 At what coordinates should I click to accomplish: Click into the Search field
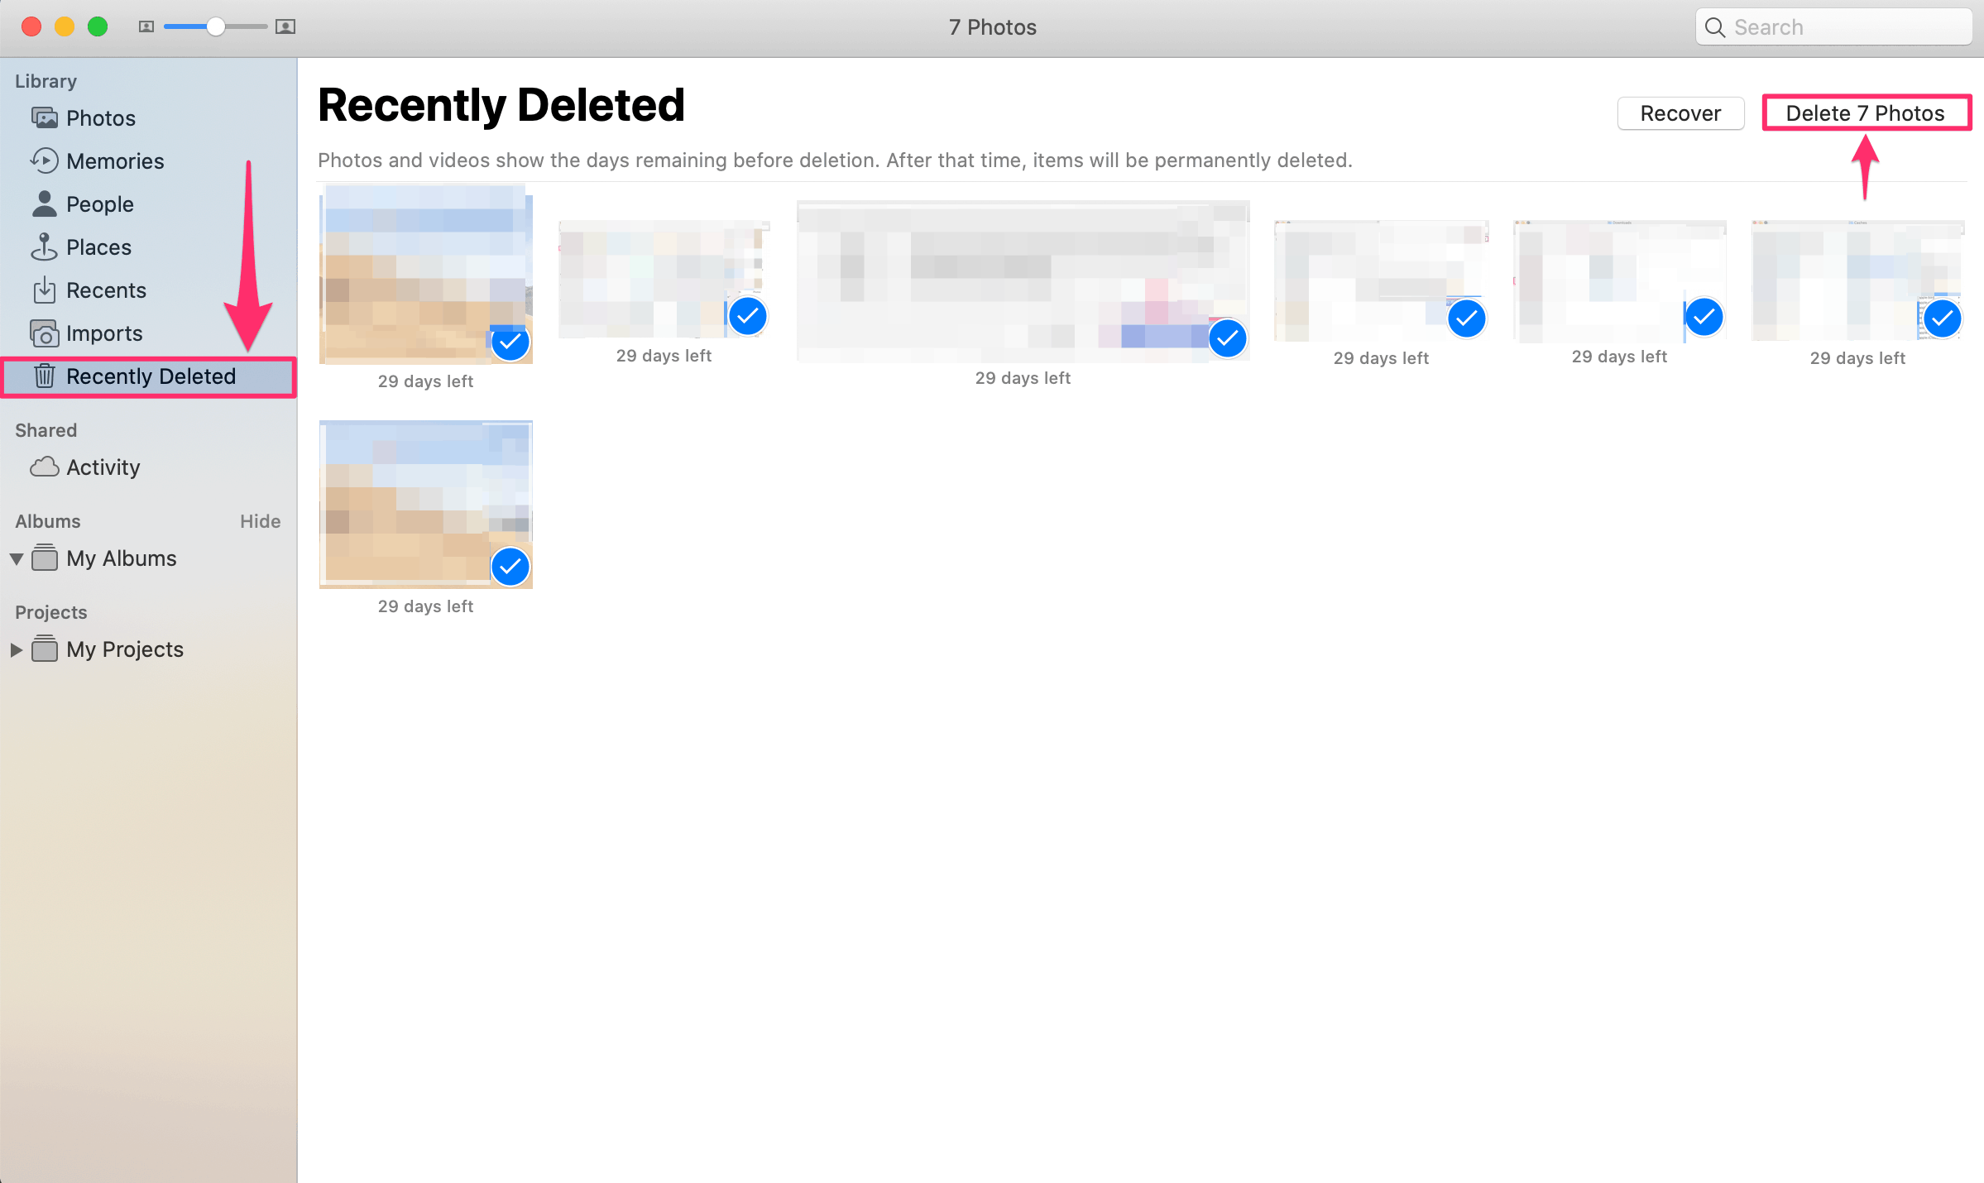1845,27
